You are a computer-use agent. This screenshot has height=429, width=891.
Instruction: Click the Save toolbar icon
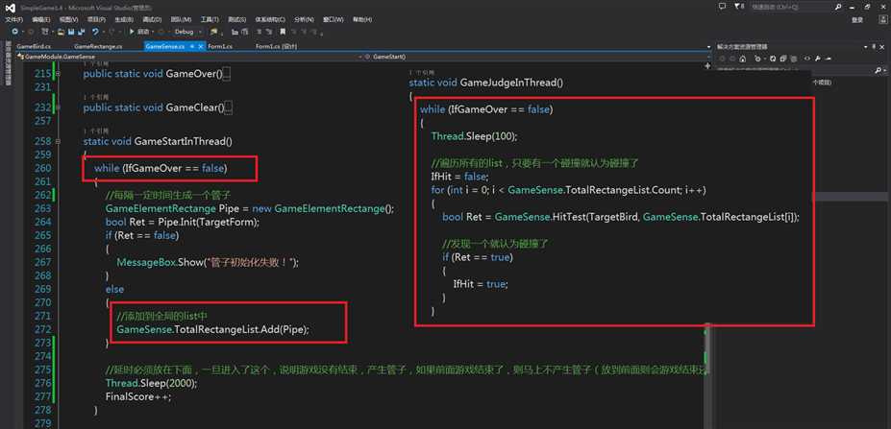tap(71, 32)
